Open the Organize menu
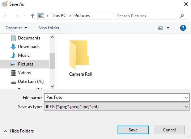The width and height of the screenshot is (191, 139). point(16,28)
